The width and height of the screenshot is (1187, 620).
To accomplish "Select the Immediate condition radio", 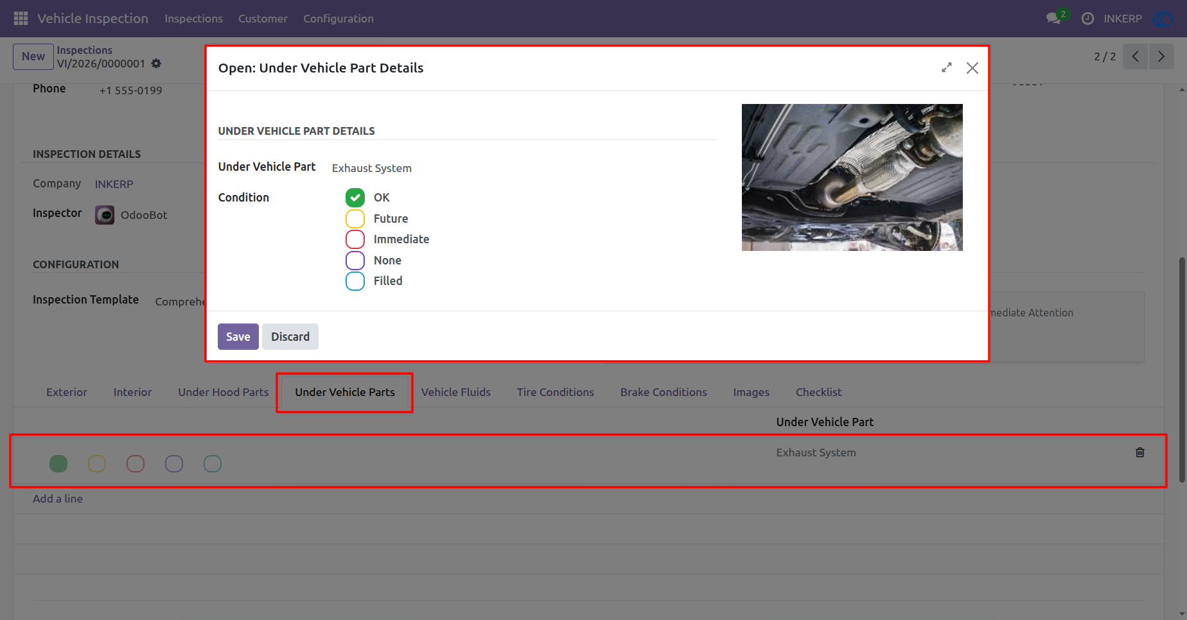I will (x=355, y=239).
